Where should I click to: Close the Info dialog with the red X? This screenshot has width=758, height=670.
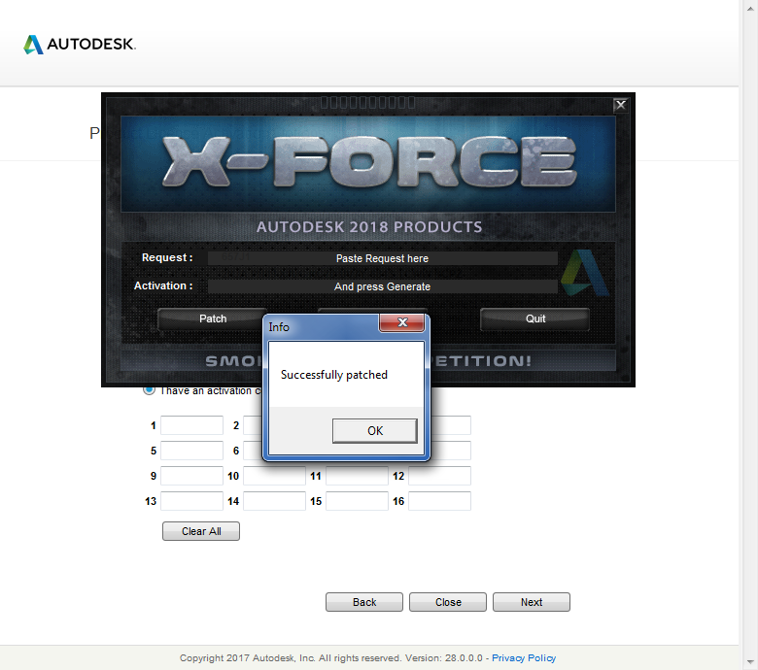point(401,322)
